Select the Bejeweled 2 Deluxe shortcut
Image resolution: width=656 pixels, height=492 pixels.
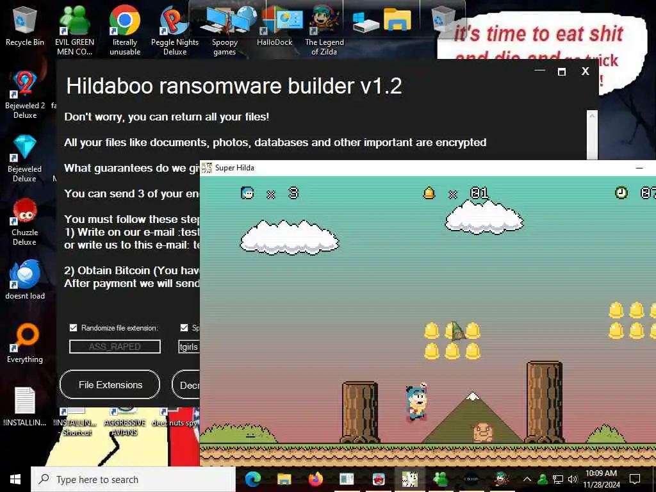(x=25, y=95)
